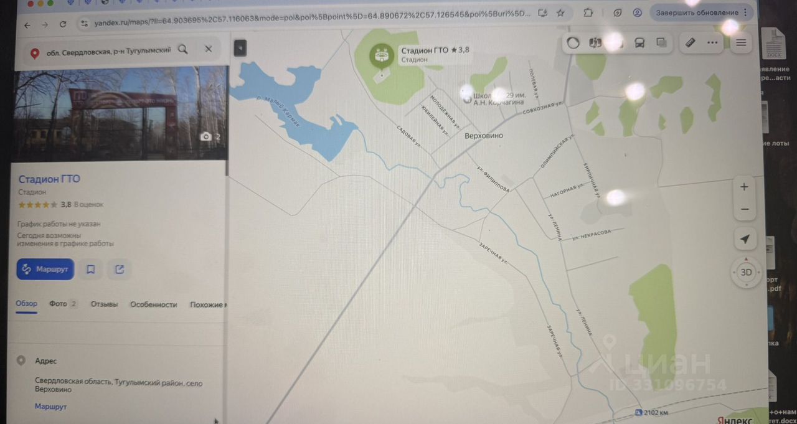Go back in browser history
This screenshot has width=797, height=424.
click(x=27, y=24)
